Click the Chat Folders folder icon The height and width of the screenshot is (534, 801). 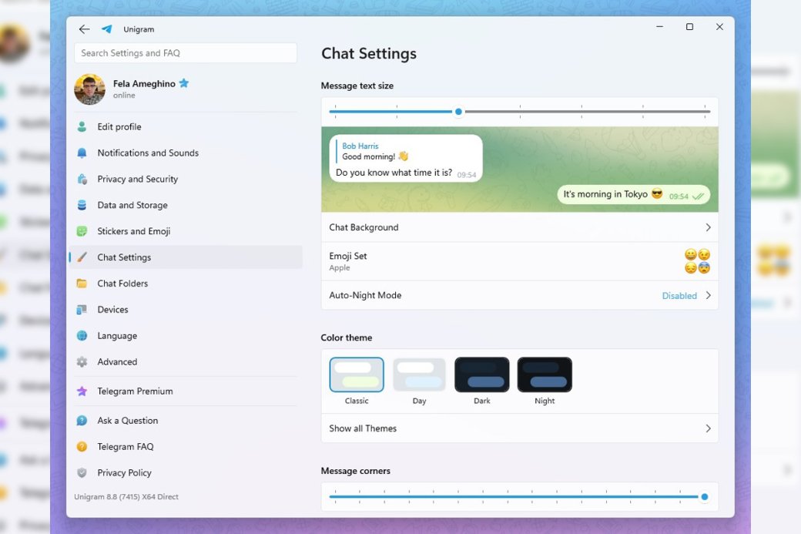(82, 283)
